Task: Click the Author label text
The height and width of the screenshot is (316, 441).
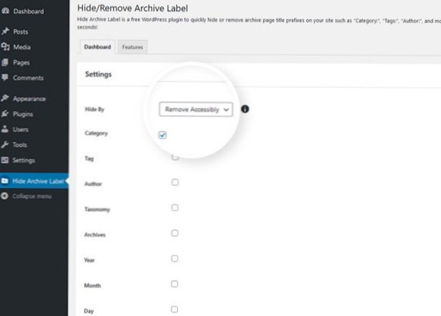Action: point(93,184)
